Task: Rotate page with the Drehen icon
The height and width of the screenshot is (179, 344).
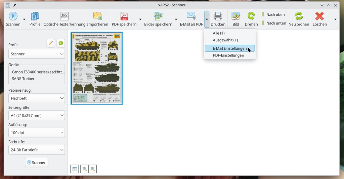Action: point(251,16)
